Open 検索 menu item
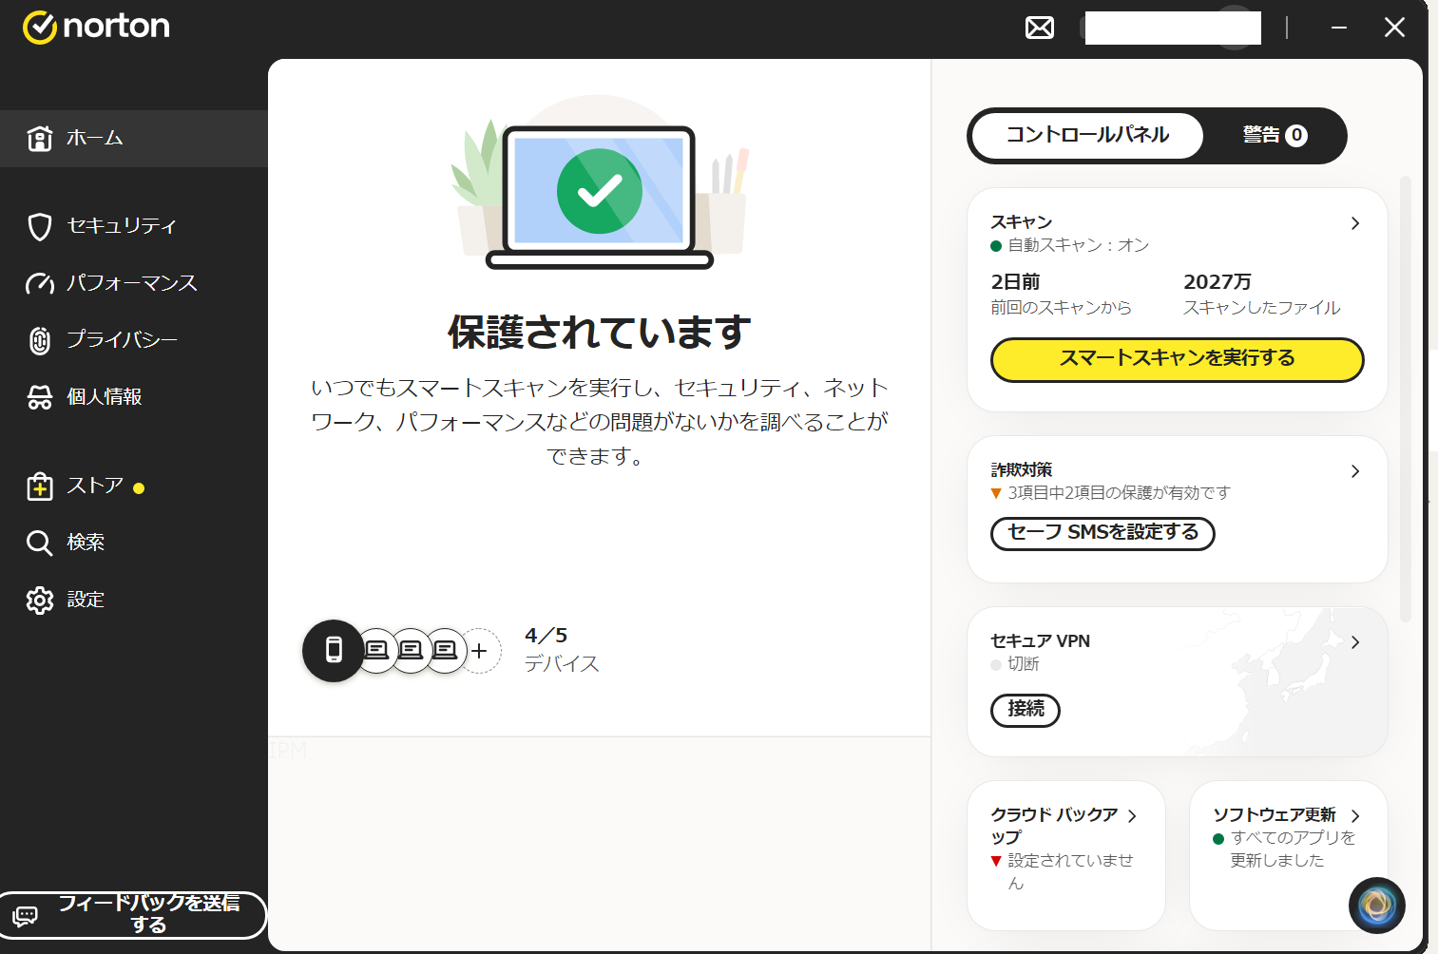The height and width of the screenshot is (954, 1438). pos(134,543)
